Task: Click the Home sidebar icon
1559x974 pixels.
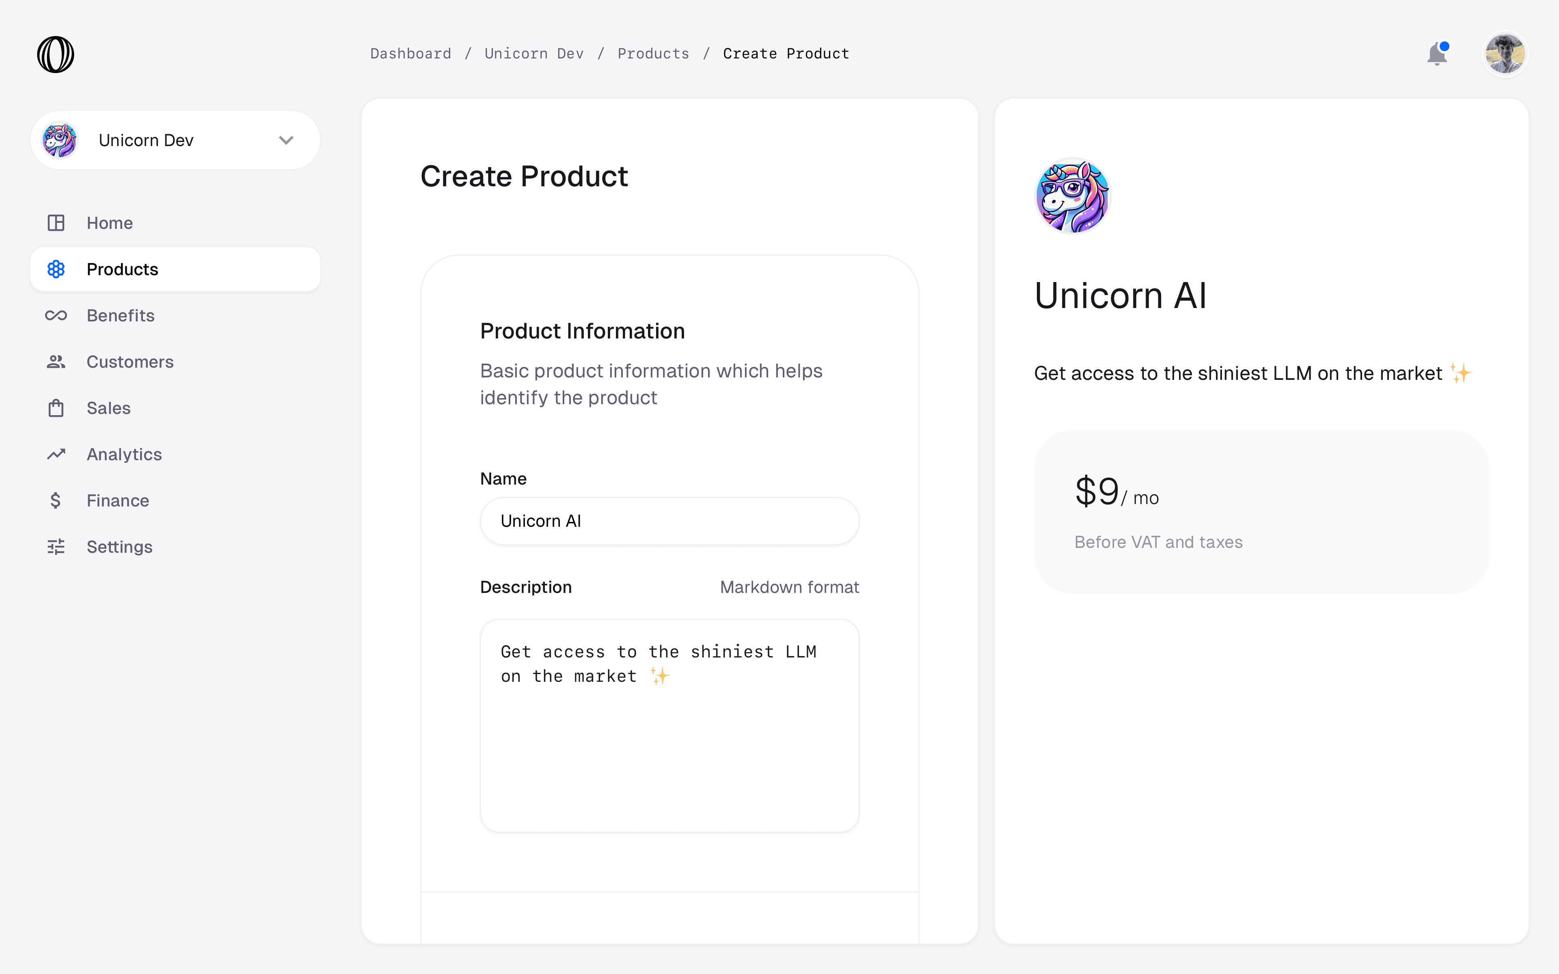Action: [56, 223]
